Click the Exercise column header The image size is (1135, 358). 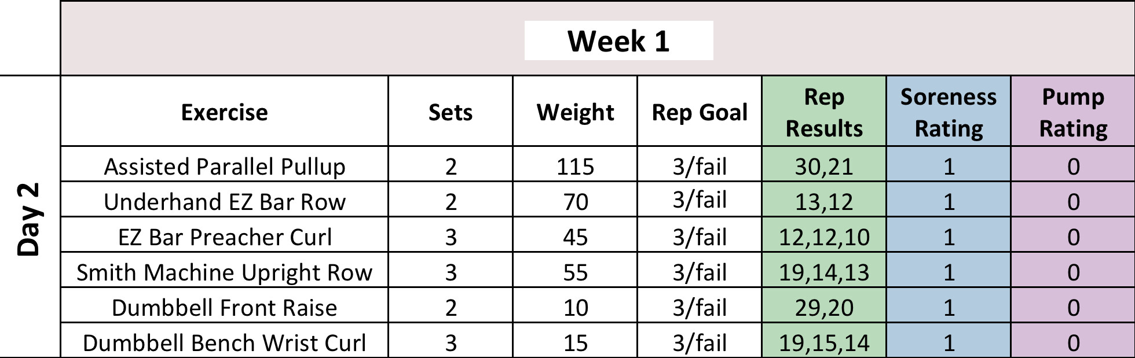click(224, 112)
